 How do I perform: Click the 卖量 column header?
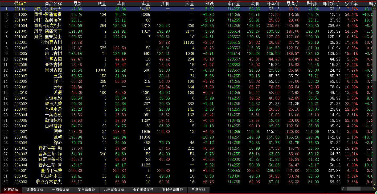pyautogui.click(x=146, y=3)
